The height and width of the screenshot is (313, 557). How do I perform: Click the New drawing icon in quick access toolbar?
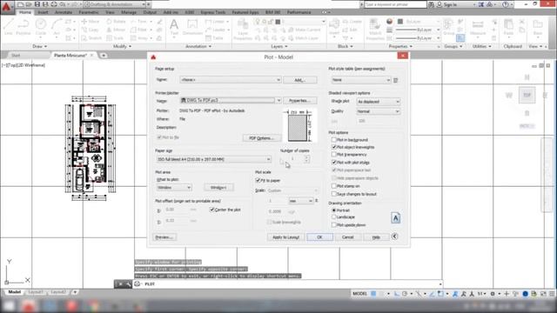pyautogui.click(x=21, y=4)
